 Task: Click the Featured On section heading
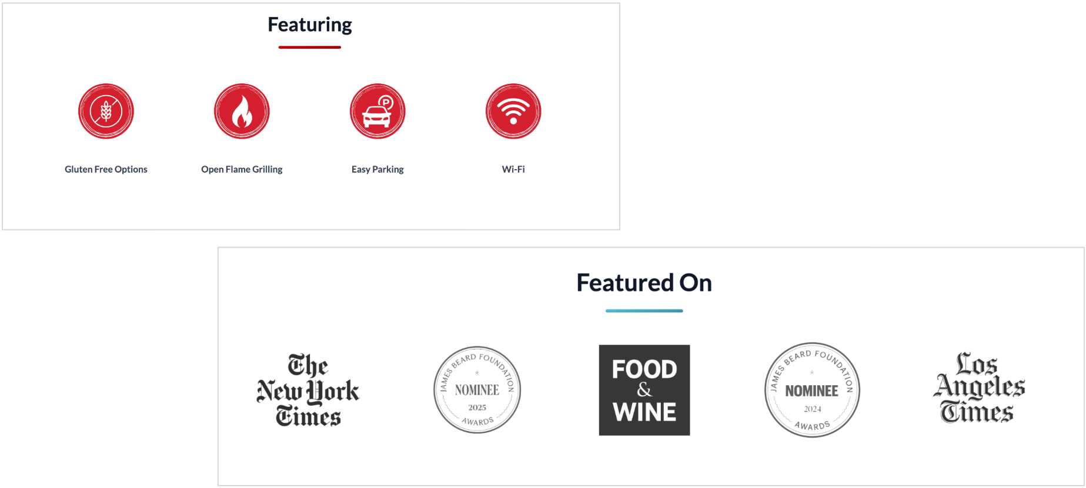point(644,283)
